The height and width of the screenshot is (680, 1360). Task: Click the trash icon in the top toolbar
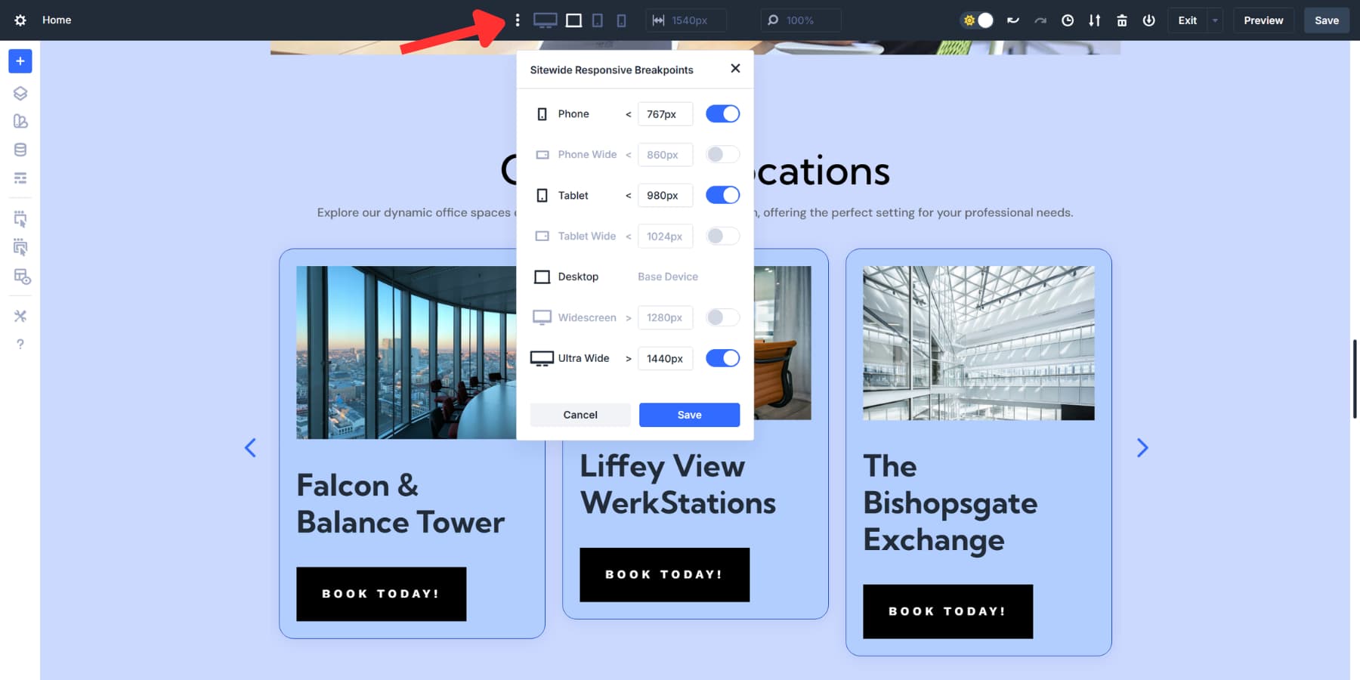(x=1121, y=20)
